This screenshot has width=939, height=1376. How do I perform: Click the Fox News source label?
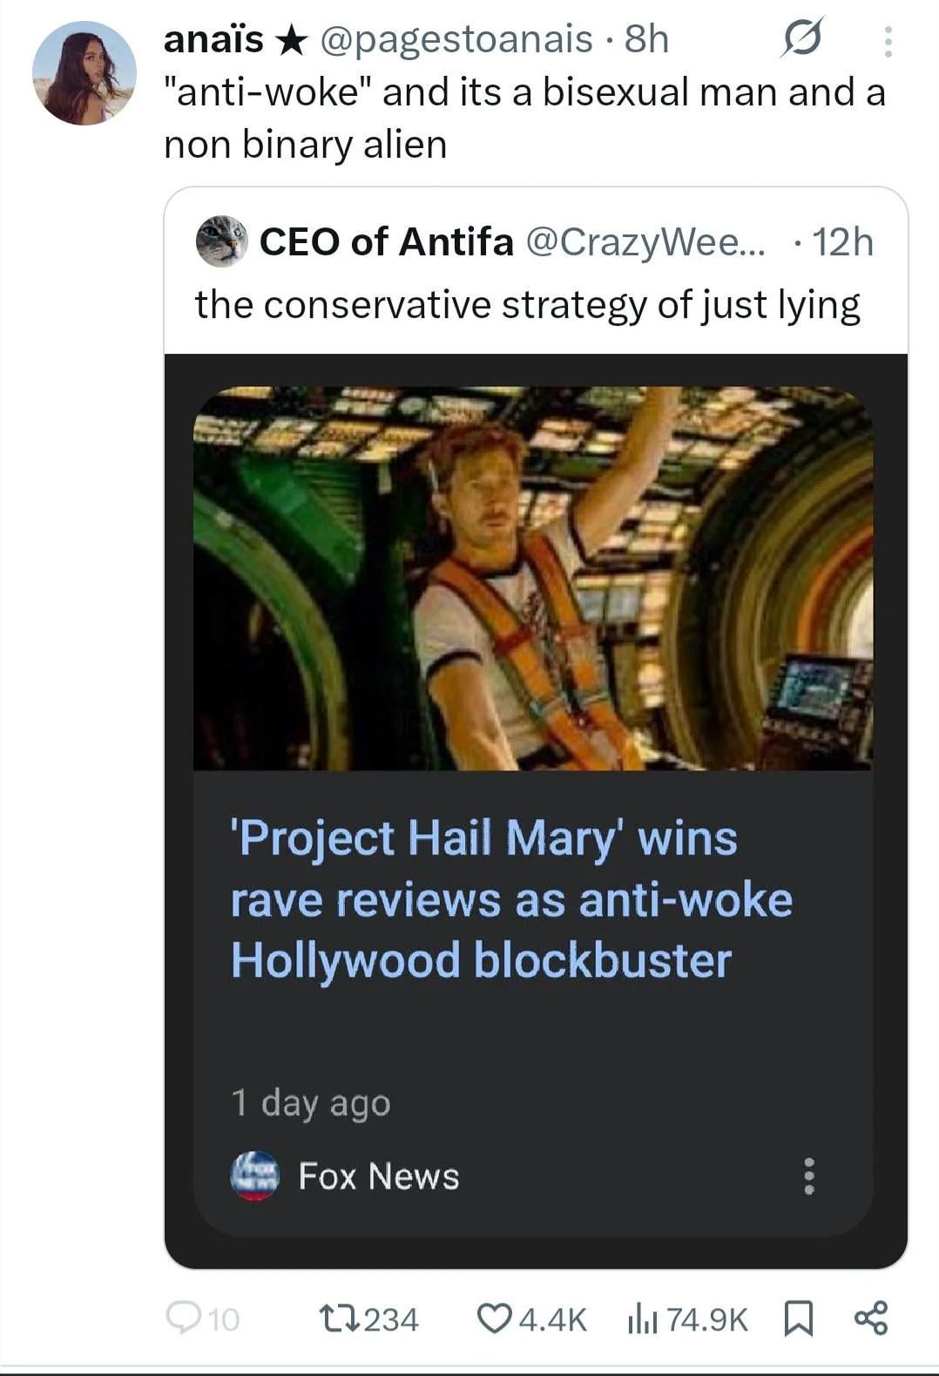(378, 1176)
